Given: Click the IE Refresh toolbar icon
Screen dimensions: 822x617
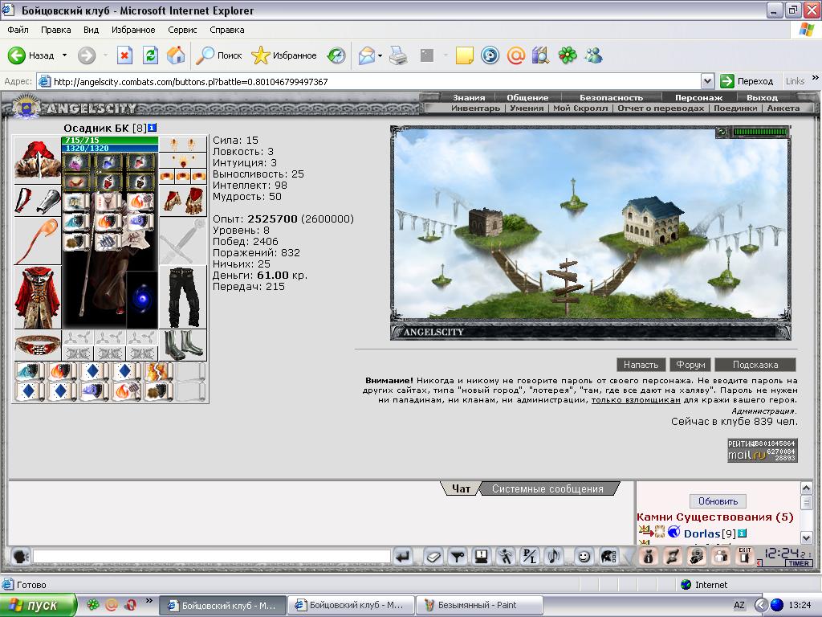Looking at the screenshot, I should click(150, 55).
